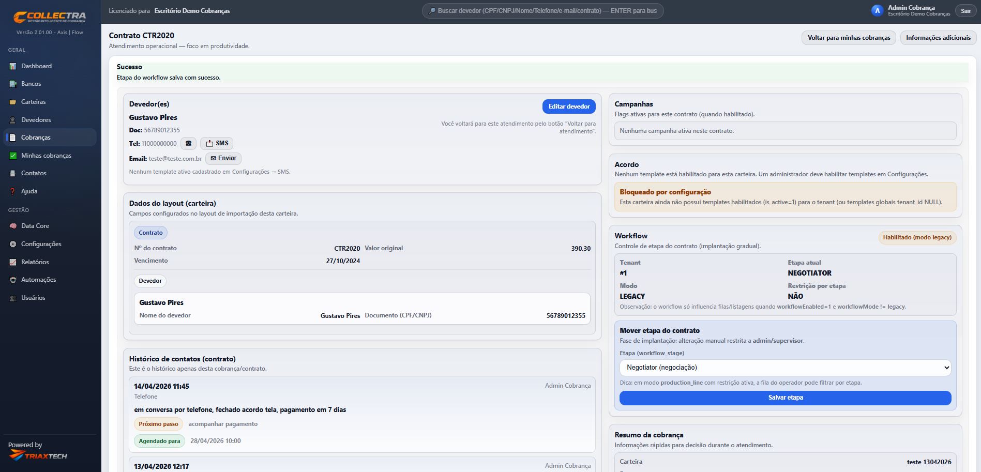Click the scheduled date 28/04/2026 10:00

pyautogui.click(x=215, y=441)
